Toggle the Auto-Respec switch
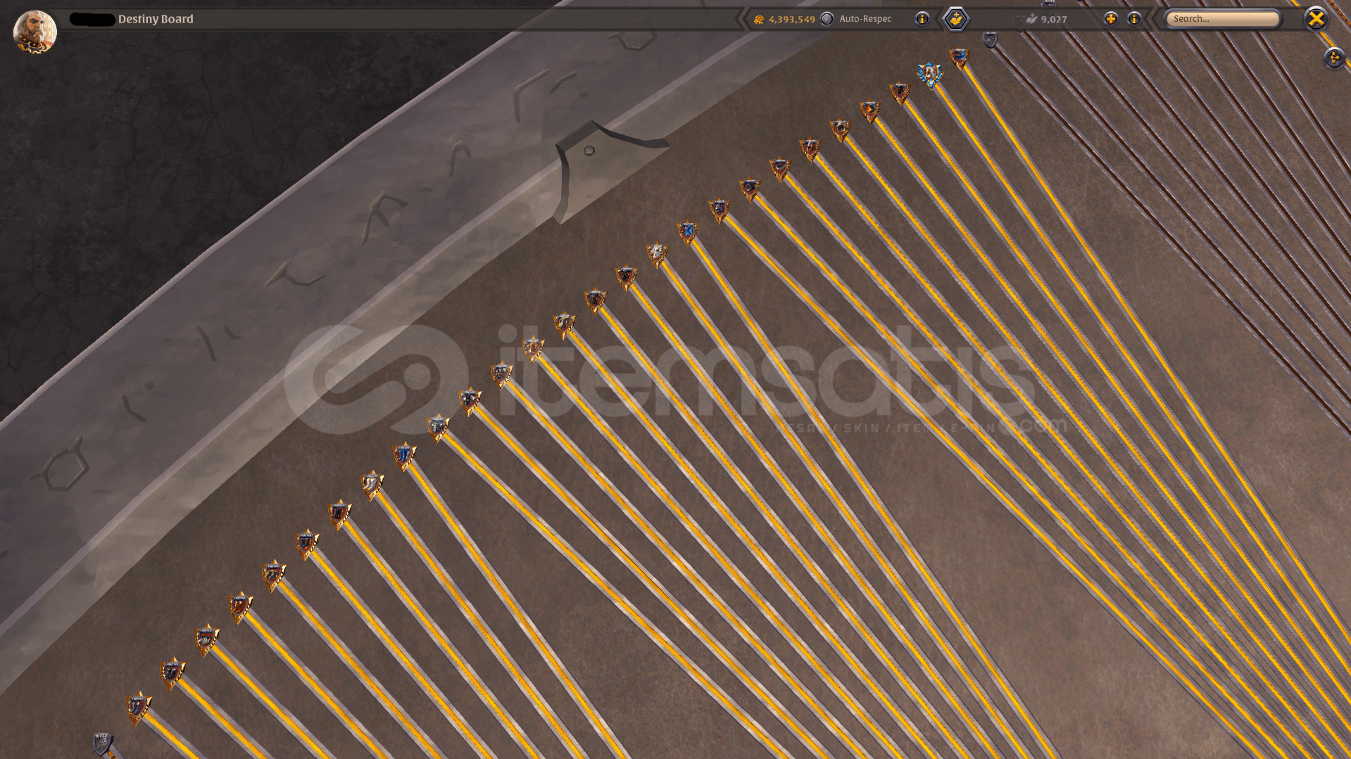The width and height of the screenshot is (1351, 759). coord(827,19)
